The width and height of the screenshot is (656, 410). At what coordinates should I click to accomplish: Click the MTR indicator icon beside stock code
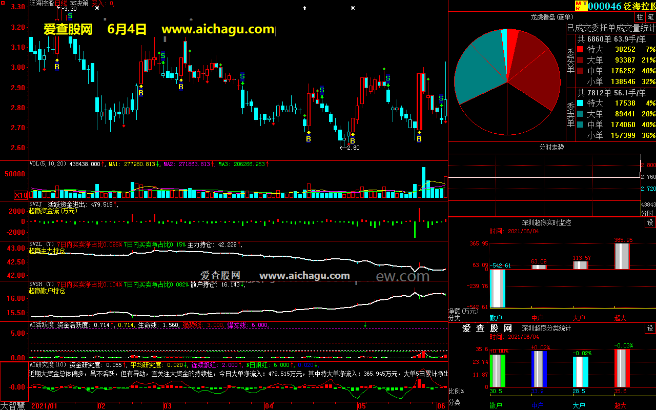coord(581,6)
